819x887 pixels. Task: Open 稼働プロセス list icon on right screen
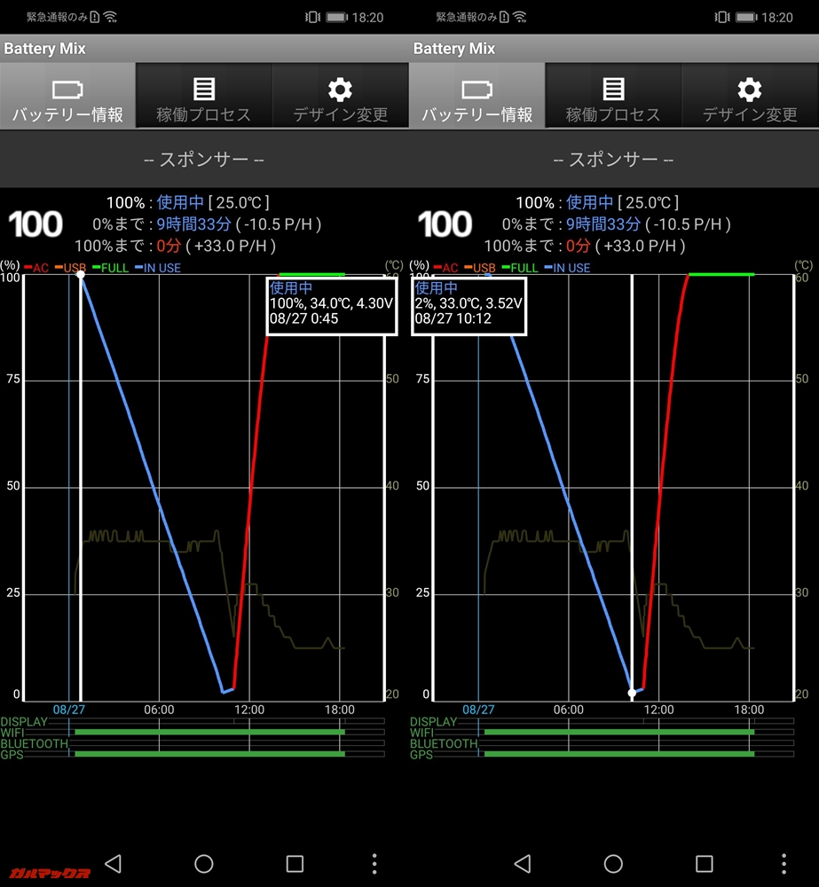coord(613,90)
